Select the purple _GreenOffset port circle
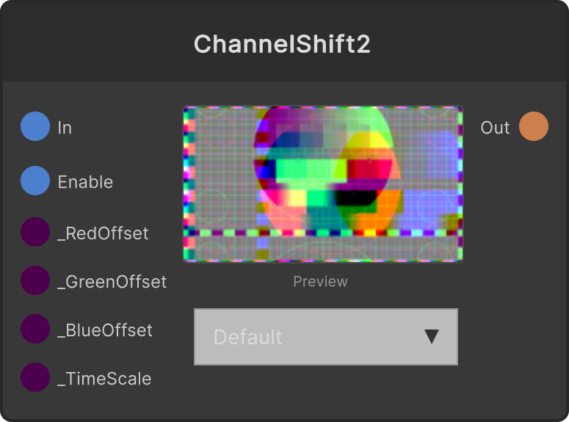 click(x=35, y=280)
